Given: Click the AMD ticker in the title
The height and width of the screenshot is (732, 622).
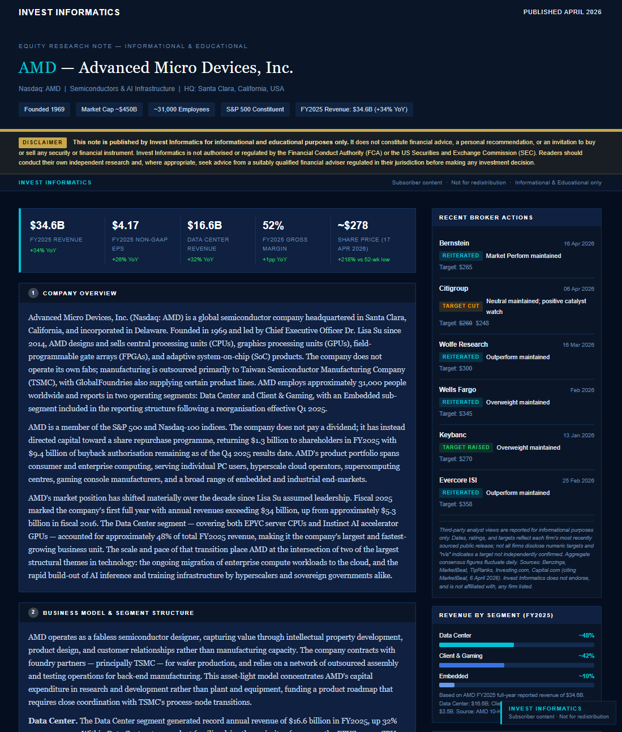Looking at the screenshot, I should click(37, 68).
